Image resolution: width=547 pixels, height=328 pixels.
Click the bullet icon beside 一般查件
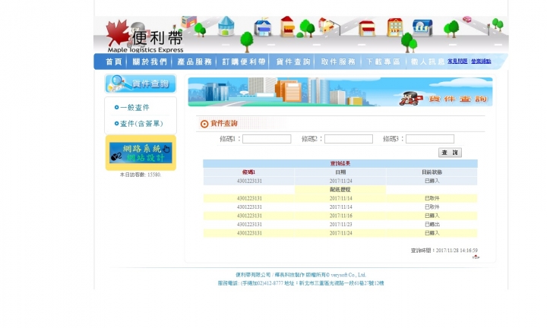[x=116, y=107]
